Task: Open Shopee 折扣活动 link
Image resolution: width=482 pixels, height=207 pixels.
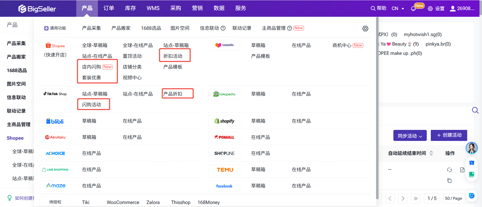Action: coord(173,56)
